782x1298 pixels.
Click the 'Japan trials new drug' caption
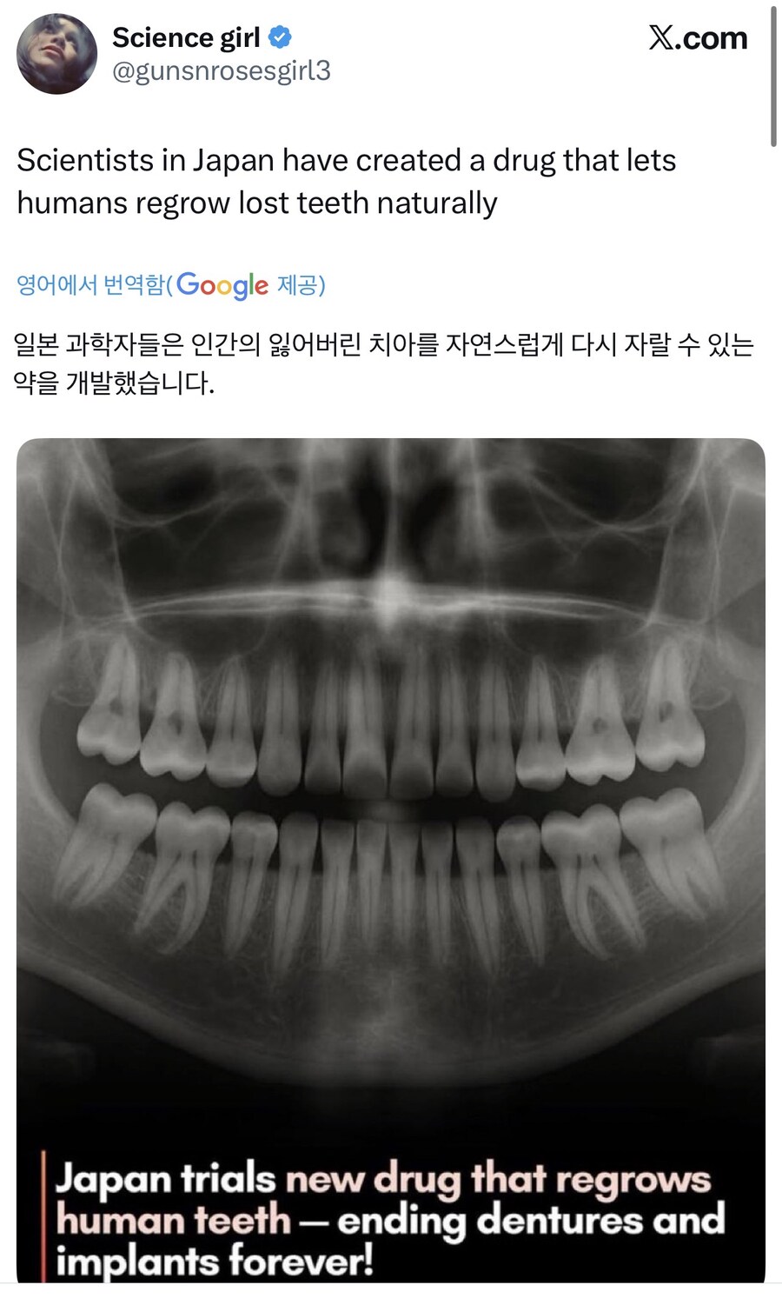pyautogui.click(x=390, y=1220)
